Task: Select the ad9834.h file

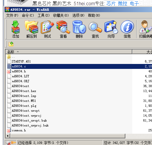Action: pyautogui.click(x=19, y=71)
